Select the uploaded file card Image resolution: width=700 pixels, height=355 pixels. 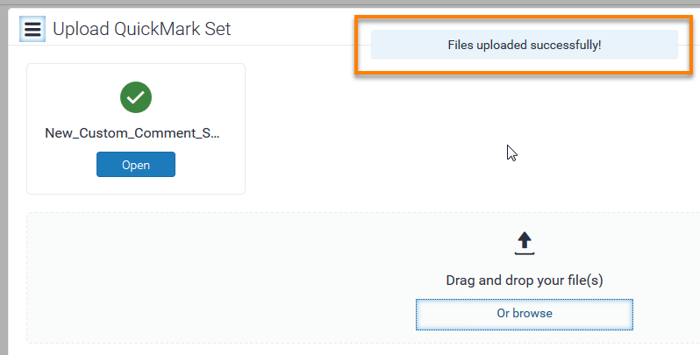pos(136,129)
